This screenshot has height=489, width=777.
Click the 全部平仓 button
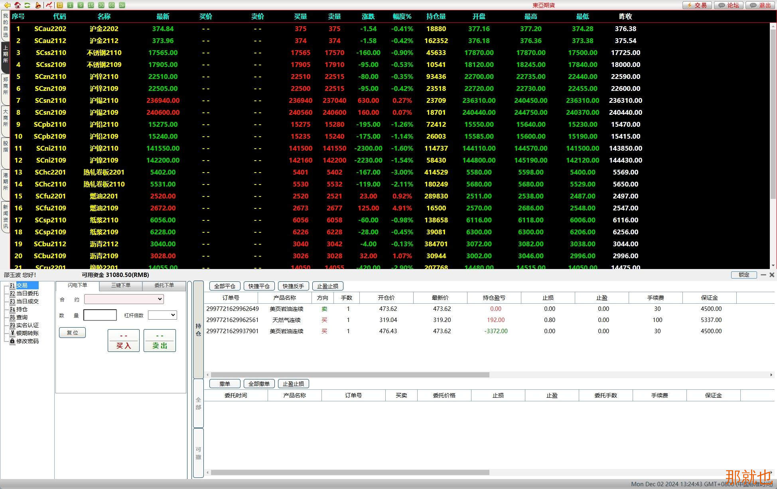225,286
